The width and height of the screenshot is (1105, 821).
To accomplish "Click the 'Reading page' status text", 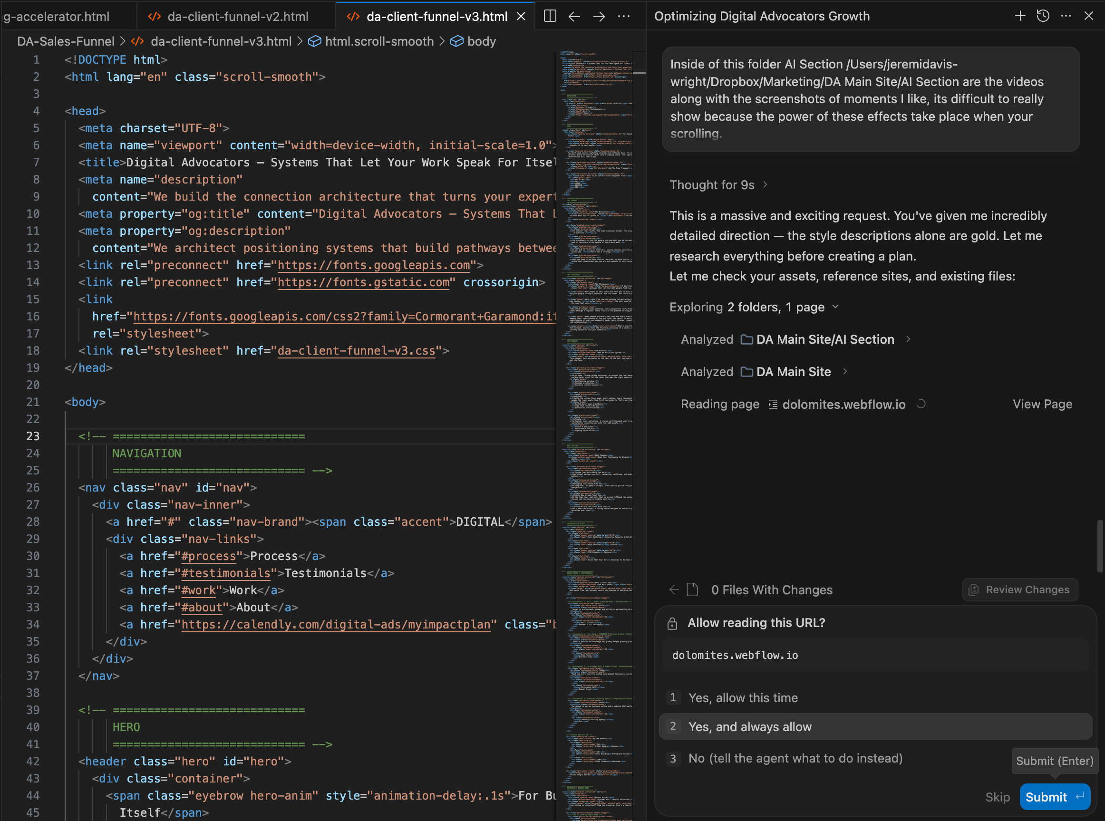I will [x=720, y=404].
